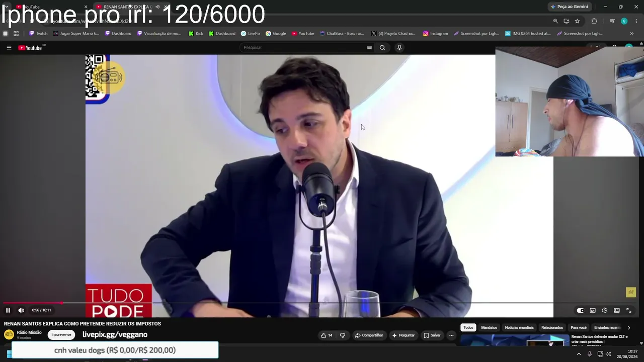Click the yellow info card icon on video
Screen dimensions: 644x362
(631, 292)
